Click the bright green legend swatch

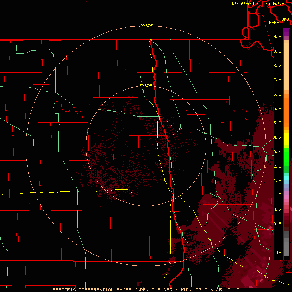point(286,156)
